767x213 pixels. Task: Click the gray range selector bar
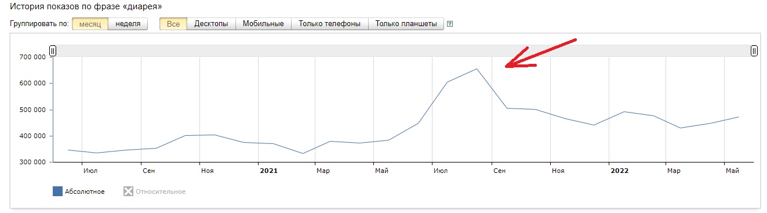point(404,51)
